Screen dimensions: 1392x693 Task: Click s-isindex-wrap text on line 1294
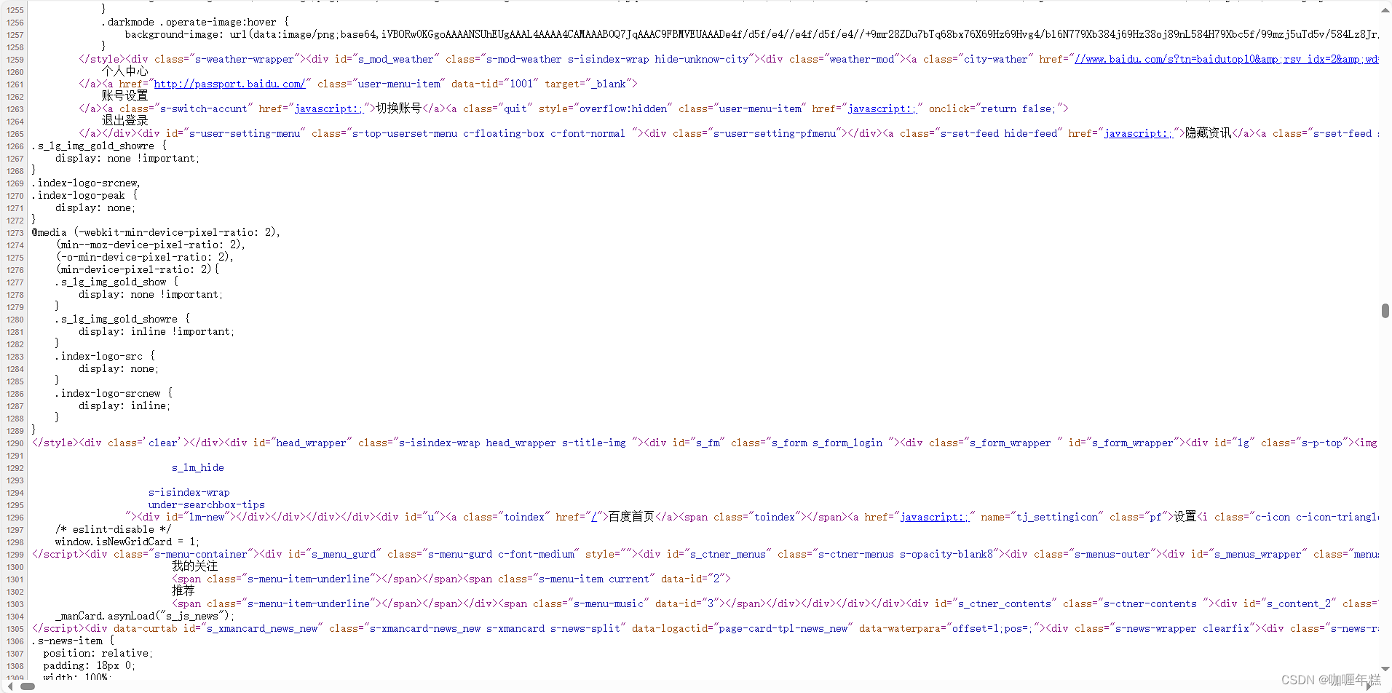pos(189,492)
